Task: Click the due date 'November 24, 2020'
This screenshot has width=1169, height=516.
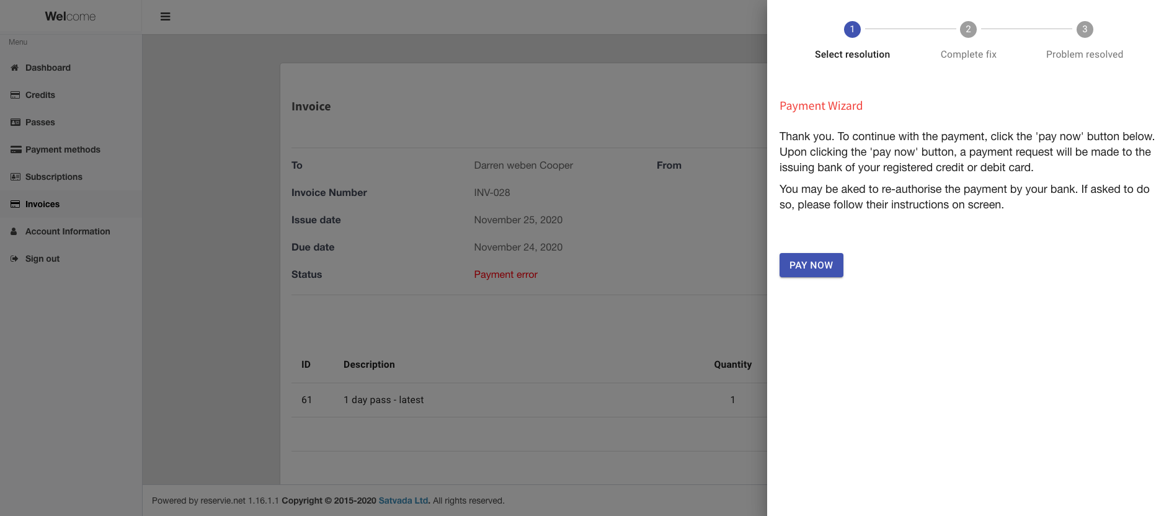Action: click(x=518, y=247)
